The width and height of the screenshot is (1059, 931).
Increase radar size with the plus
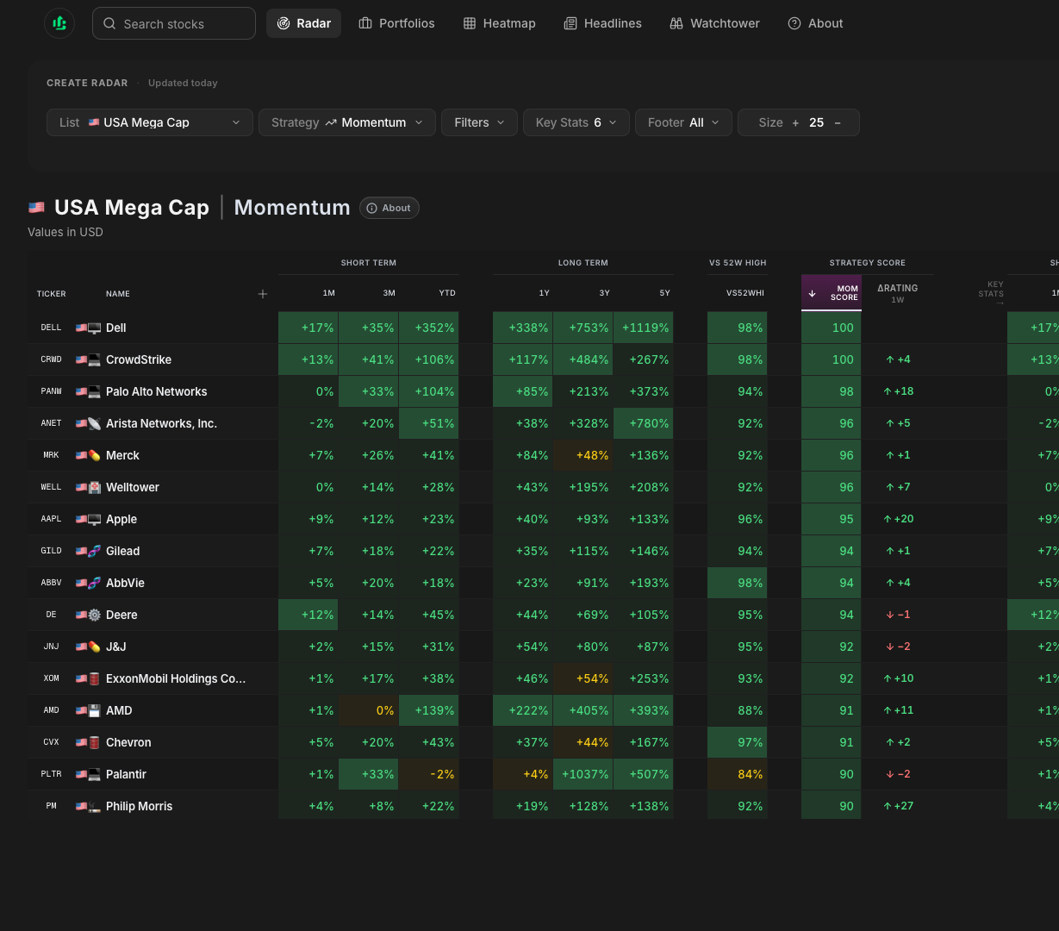pyautogui.click(x=795, y=122)
